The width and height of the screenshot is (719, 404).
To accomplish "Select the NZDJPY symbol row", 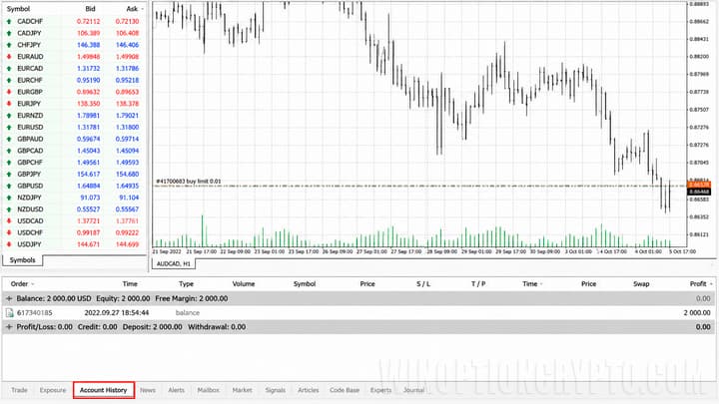I will pyautogui.click(x=73, y=198).
